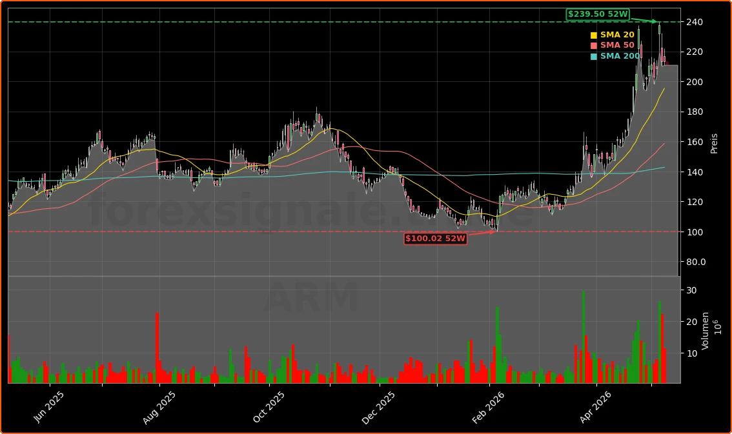Screen dimensions: 732x434
Task: Click the teal SMA 200 color swatch
Action: tap(593, 56)
